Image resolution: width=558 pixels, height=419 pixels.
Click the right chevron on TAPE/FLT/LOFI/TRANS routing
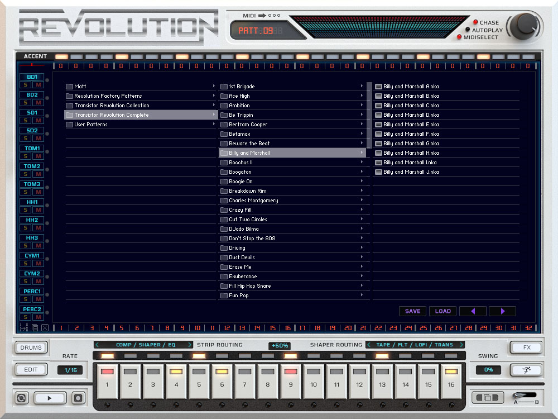463,345
